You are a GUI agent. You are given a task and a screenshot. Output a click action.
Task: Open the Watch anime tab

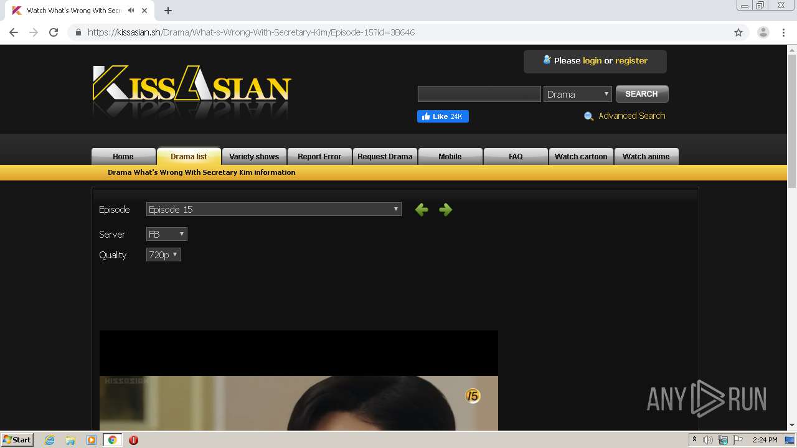[x=646, y=156]
